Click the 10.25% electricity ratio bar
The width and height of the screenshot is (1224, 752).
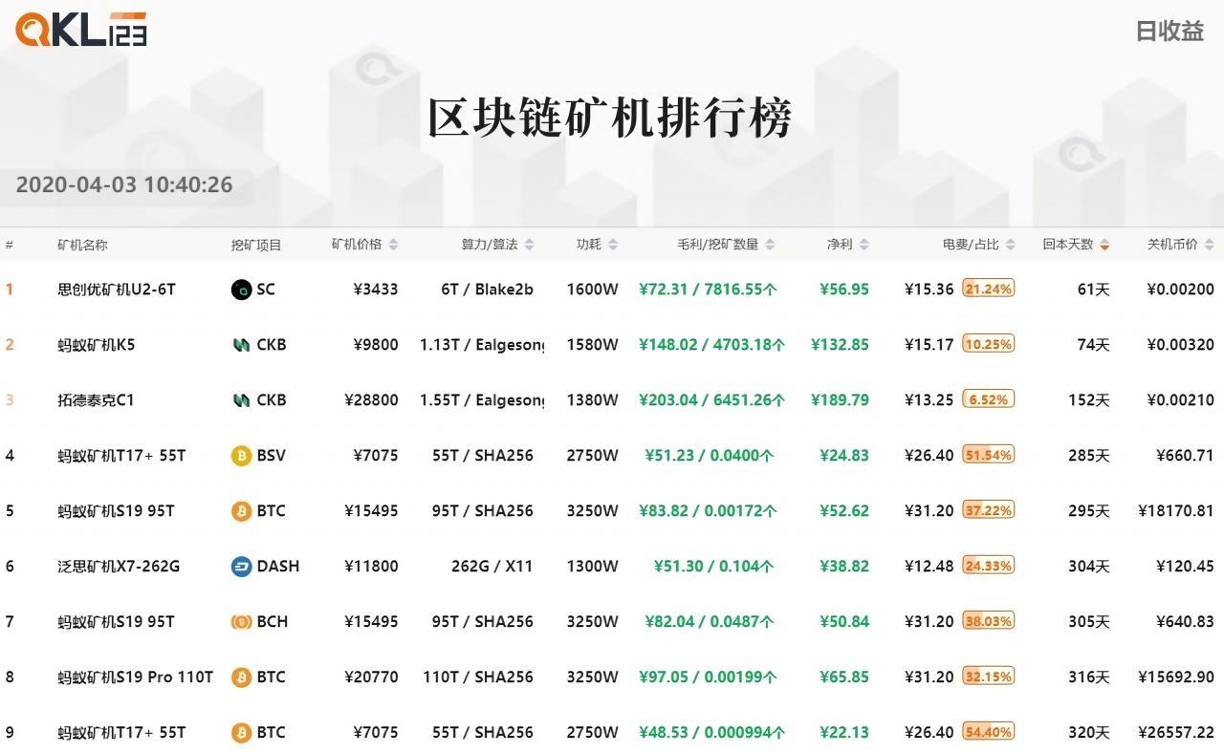click(988, 344)
